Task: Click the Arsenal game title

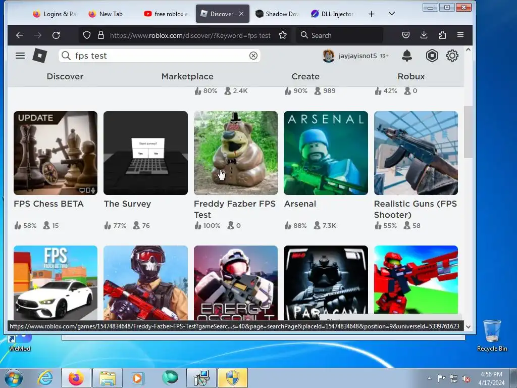Action: tap(300, 204)
